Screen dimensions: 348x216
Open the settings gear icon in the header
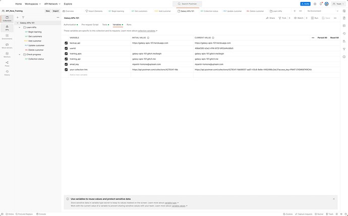tap(315, 4)
